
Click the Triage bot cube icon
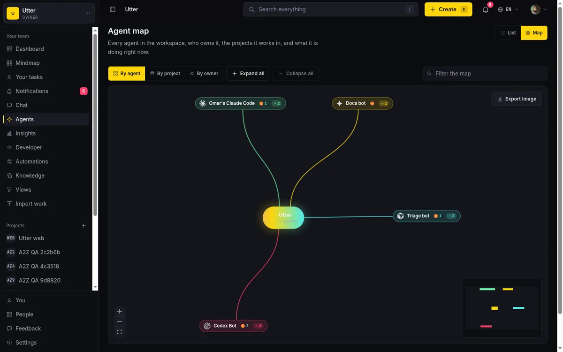pyautogui.click(x=400, y=216)
